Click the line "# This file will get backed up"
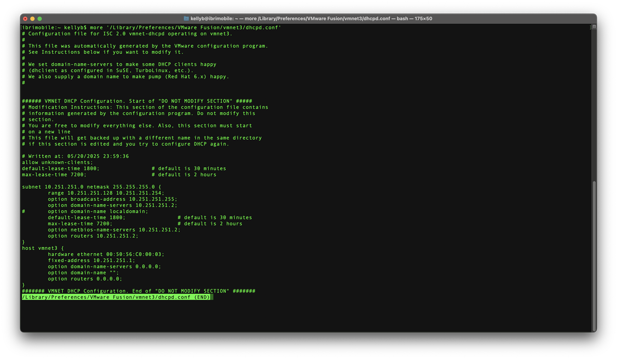Image resolution: width=617 pixels, height=359 pixels. click(x=142, y=138)
